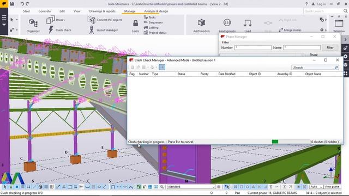349x196 pixels.
Task: Open the View plane dropdown
Action: [x=332, y=187]
